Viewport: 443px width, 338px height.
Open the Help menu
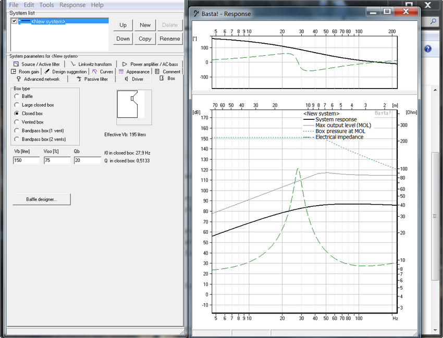coord(97,5)
